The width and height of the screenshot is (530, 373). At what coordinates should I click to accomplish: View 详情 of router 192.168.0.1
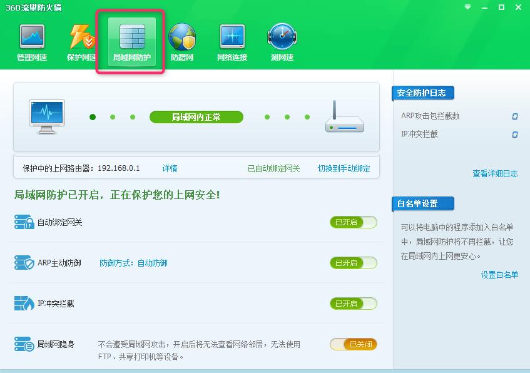[169, 168]
